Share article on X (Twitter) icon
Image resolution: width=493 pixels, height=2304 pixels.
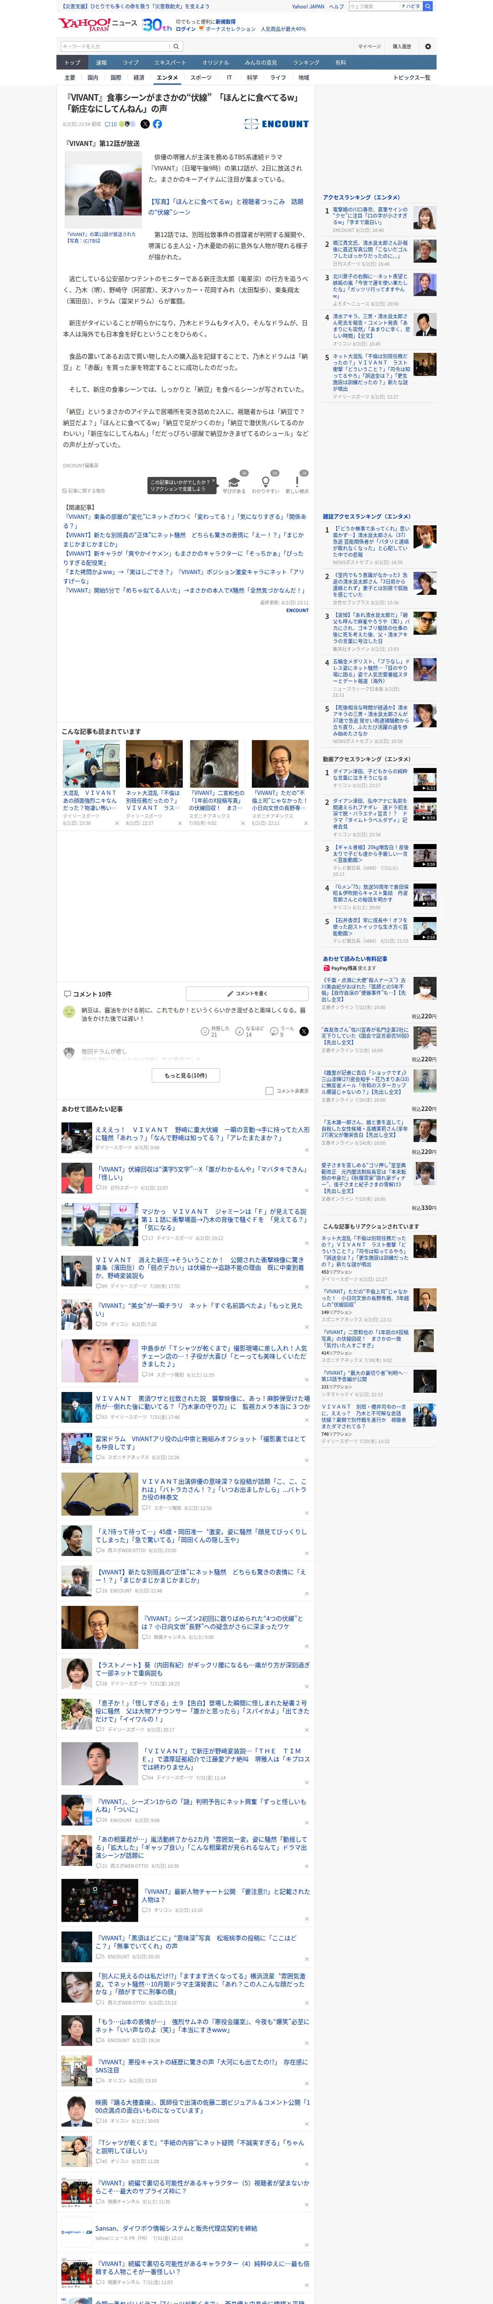click(x=145, y=124)
